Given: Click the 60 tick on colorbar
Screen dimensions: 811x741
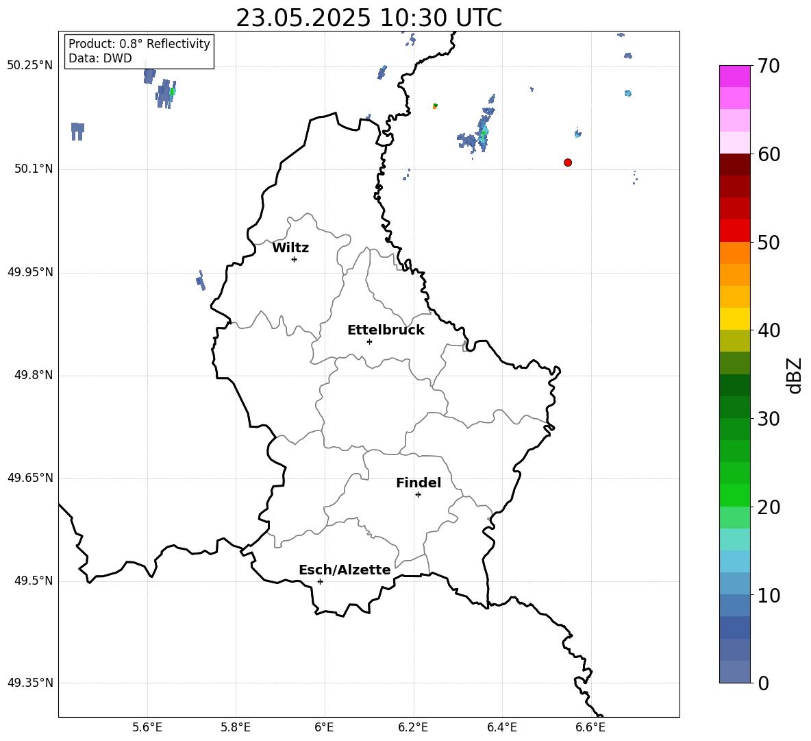Looking at the screenshot, I should tap(769, 154).
